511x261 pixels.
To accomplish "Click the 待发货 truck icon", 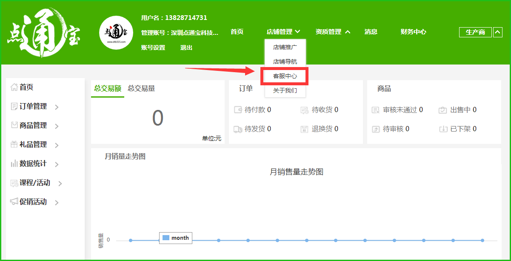I will coord(238,129).
